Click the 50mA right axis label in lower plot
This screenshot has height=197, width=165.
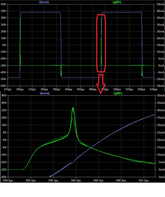pyautogui.click(x=161, y=95)
